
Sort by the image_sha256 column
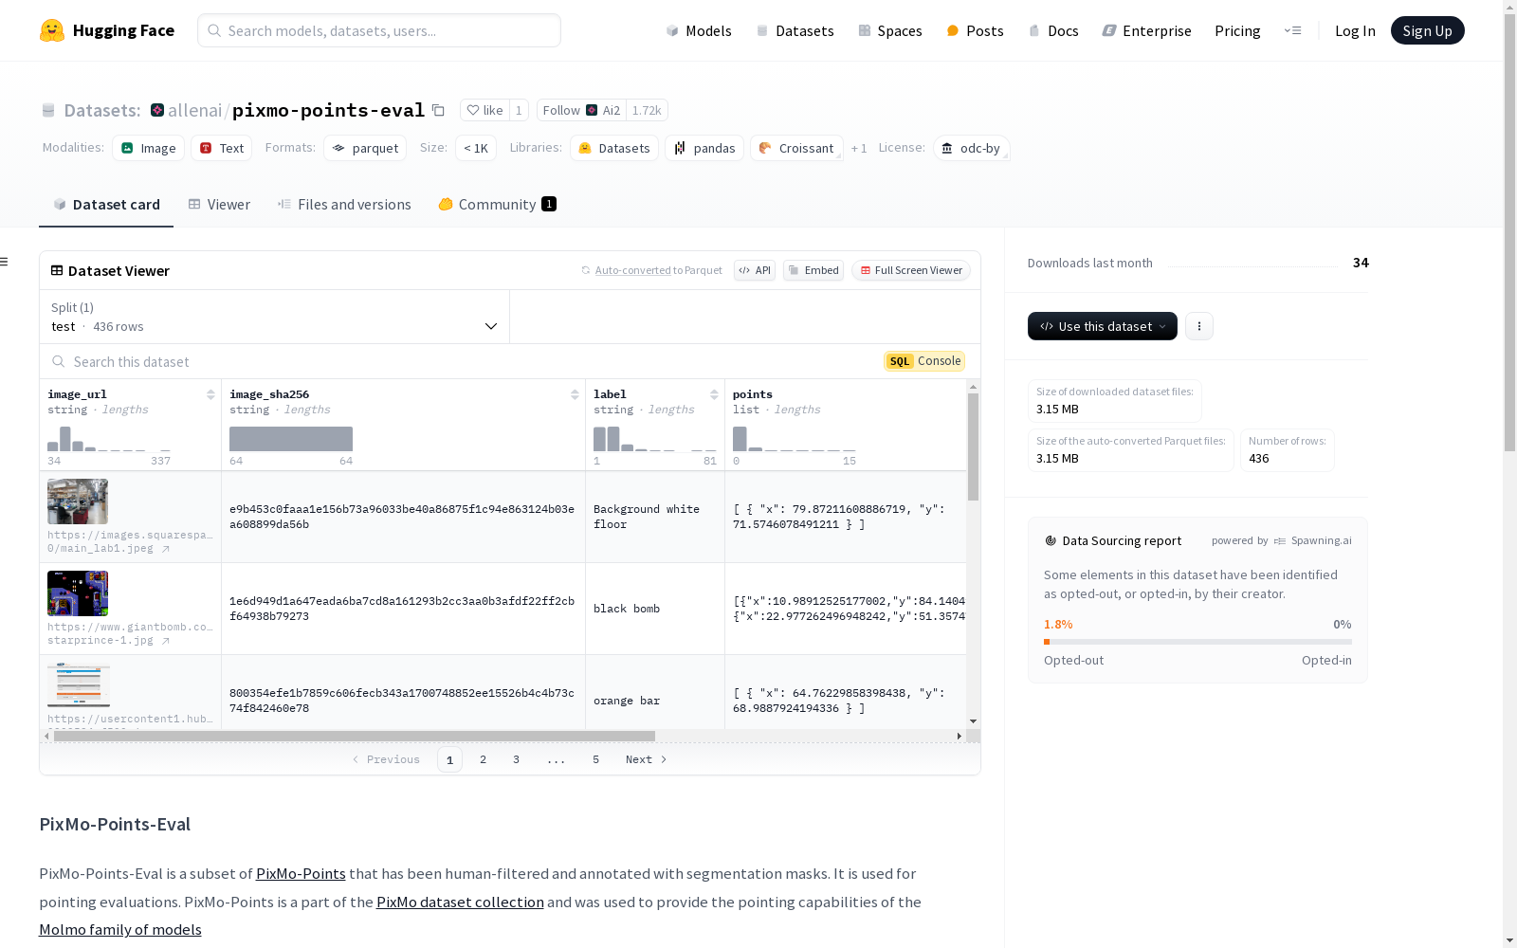coord(575,394)
